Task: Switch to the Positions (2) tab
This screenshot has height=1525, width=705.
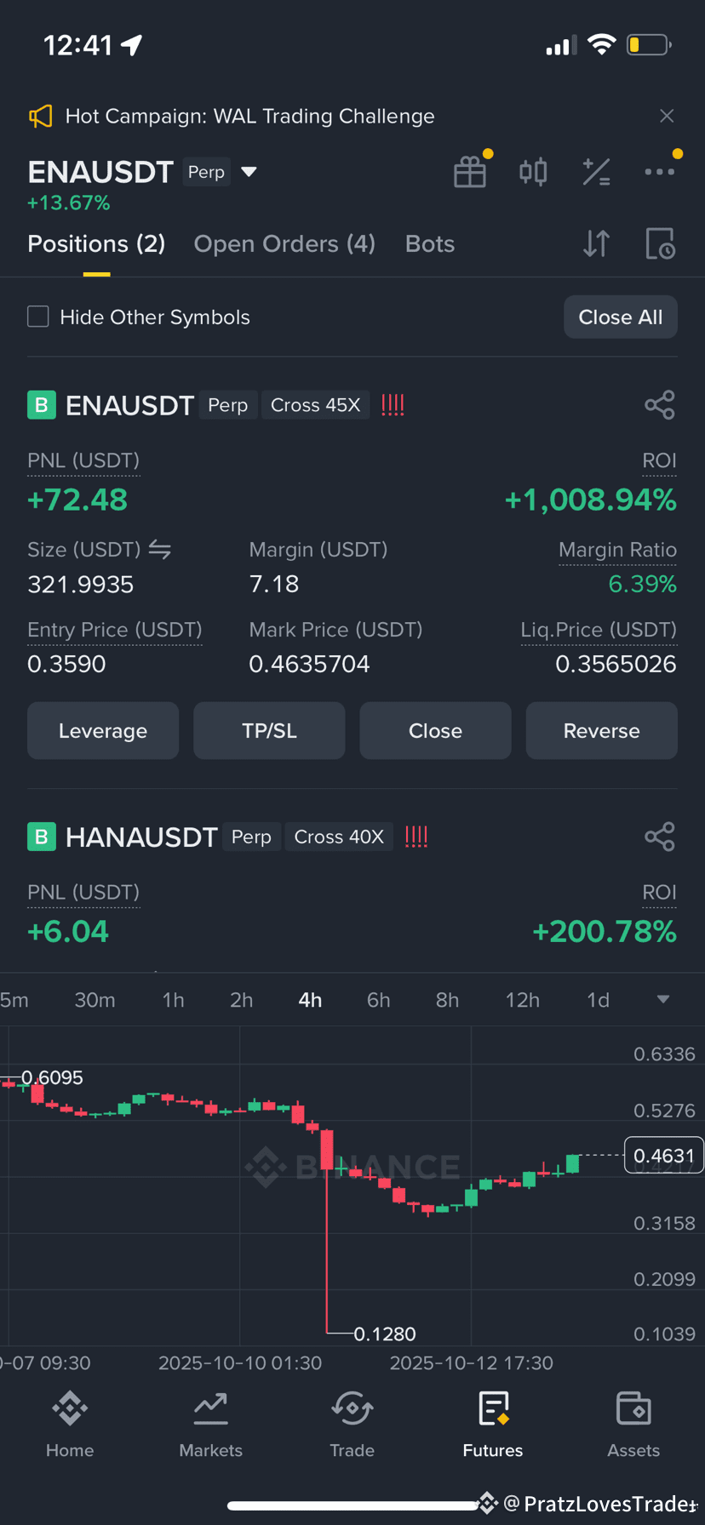Action: (96, 244)
